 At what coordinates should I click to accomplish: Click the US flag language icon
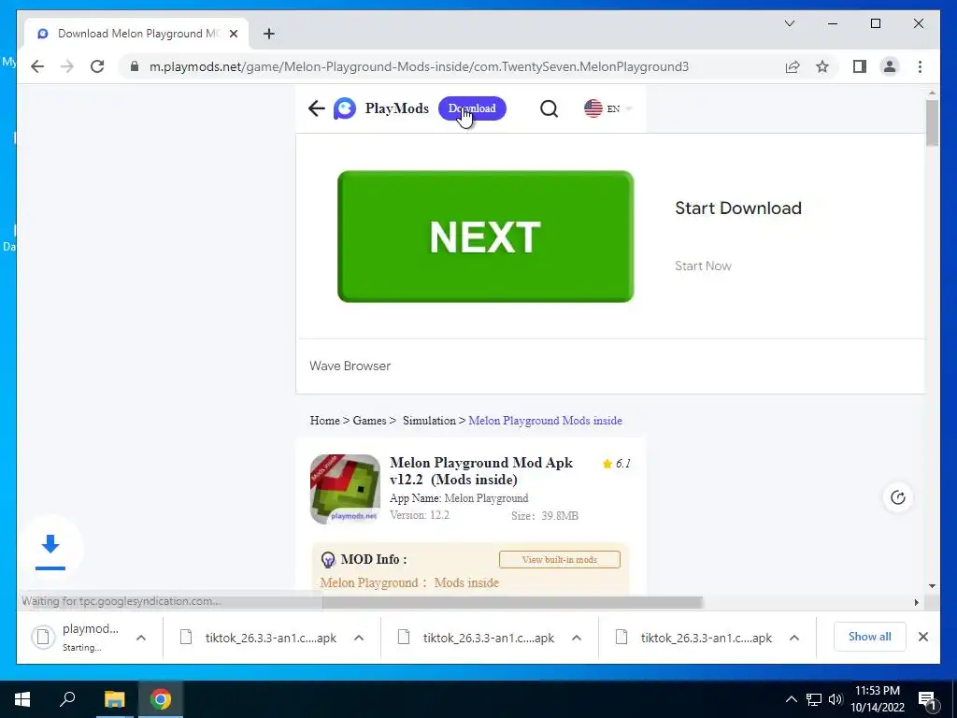click(593, 108)
